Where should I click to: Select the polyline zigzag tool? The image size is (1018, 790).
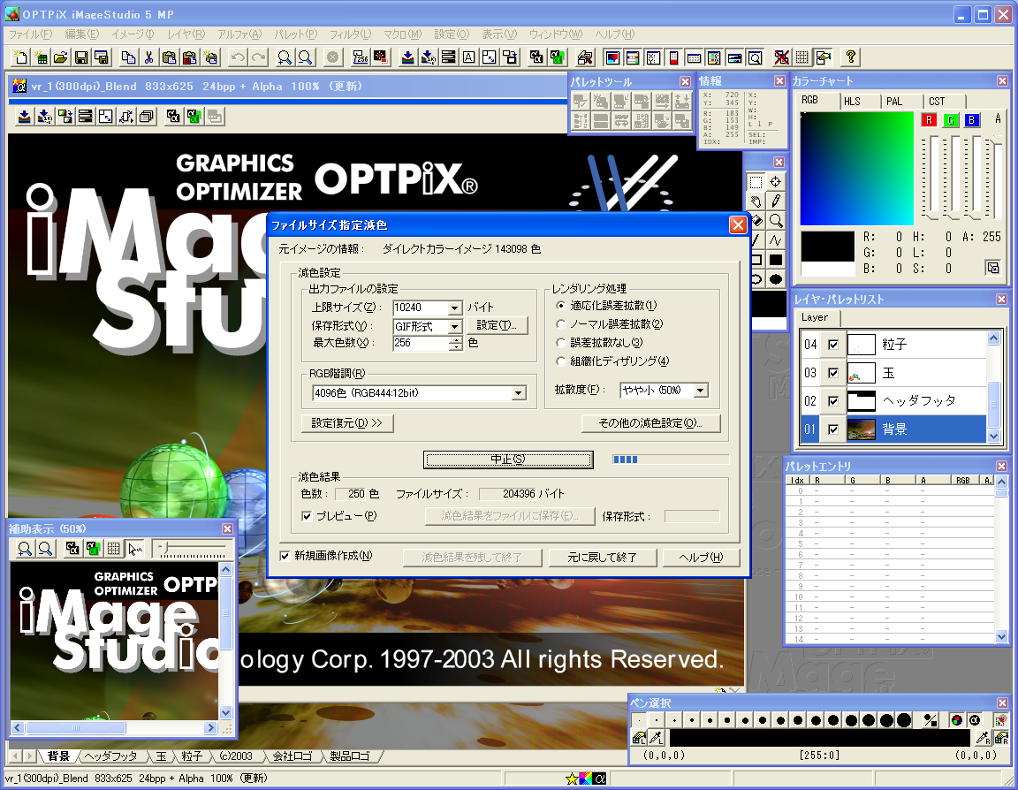776,240
